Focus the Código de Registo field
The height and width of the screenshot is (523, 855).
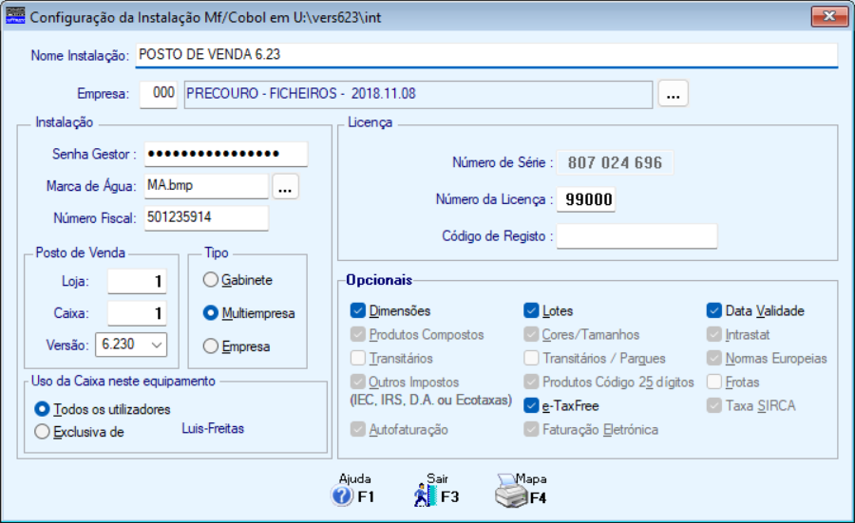coord(636,236)
